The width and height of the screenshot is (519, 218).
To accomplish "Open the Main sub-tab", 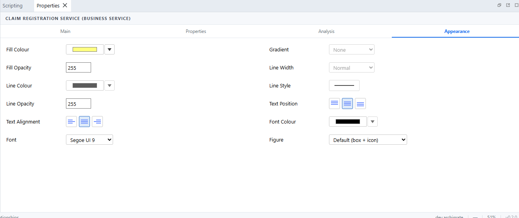I will pos(65,31).
